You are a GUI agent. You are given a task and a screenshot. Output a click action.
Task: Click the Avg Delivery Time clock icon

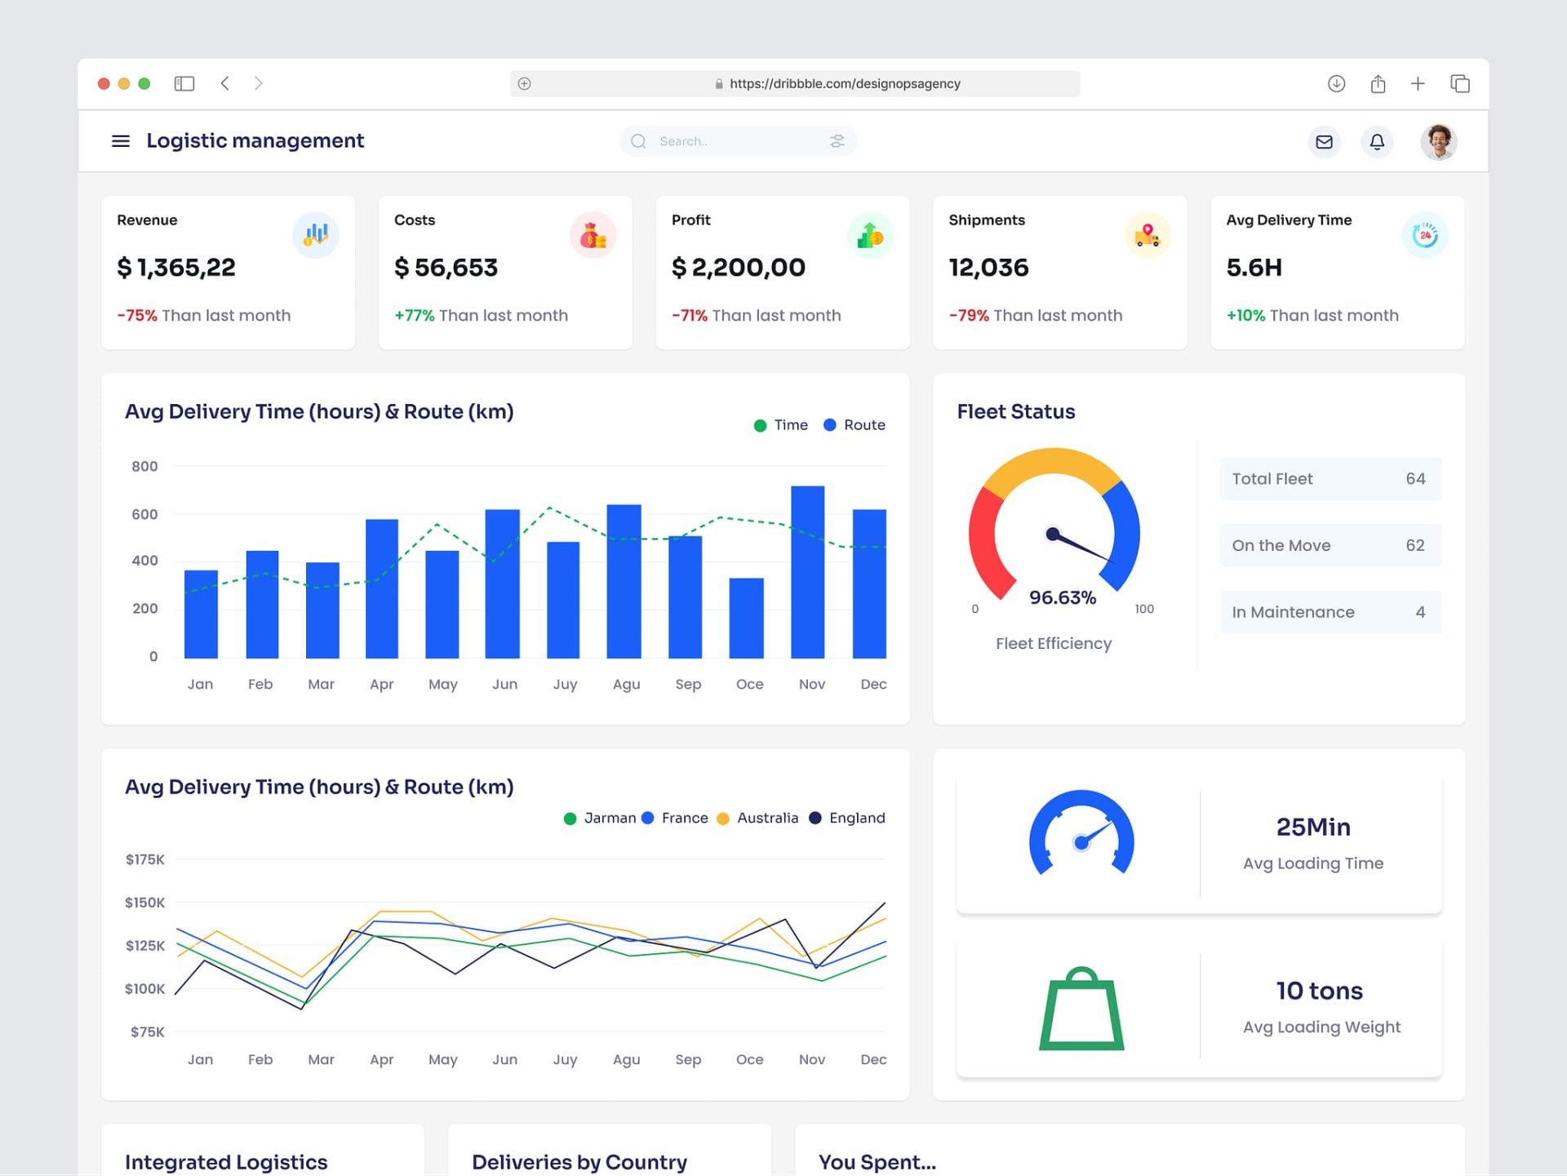coord(1423,235)
